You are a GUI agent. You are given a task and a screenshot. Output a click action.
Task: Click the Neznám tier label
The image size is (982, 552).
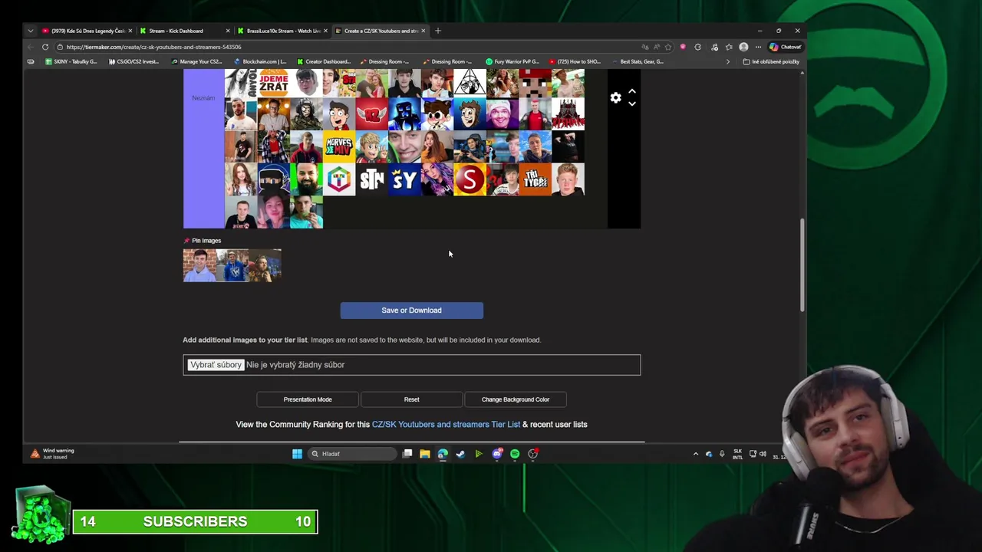pos(203,98)
